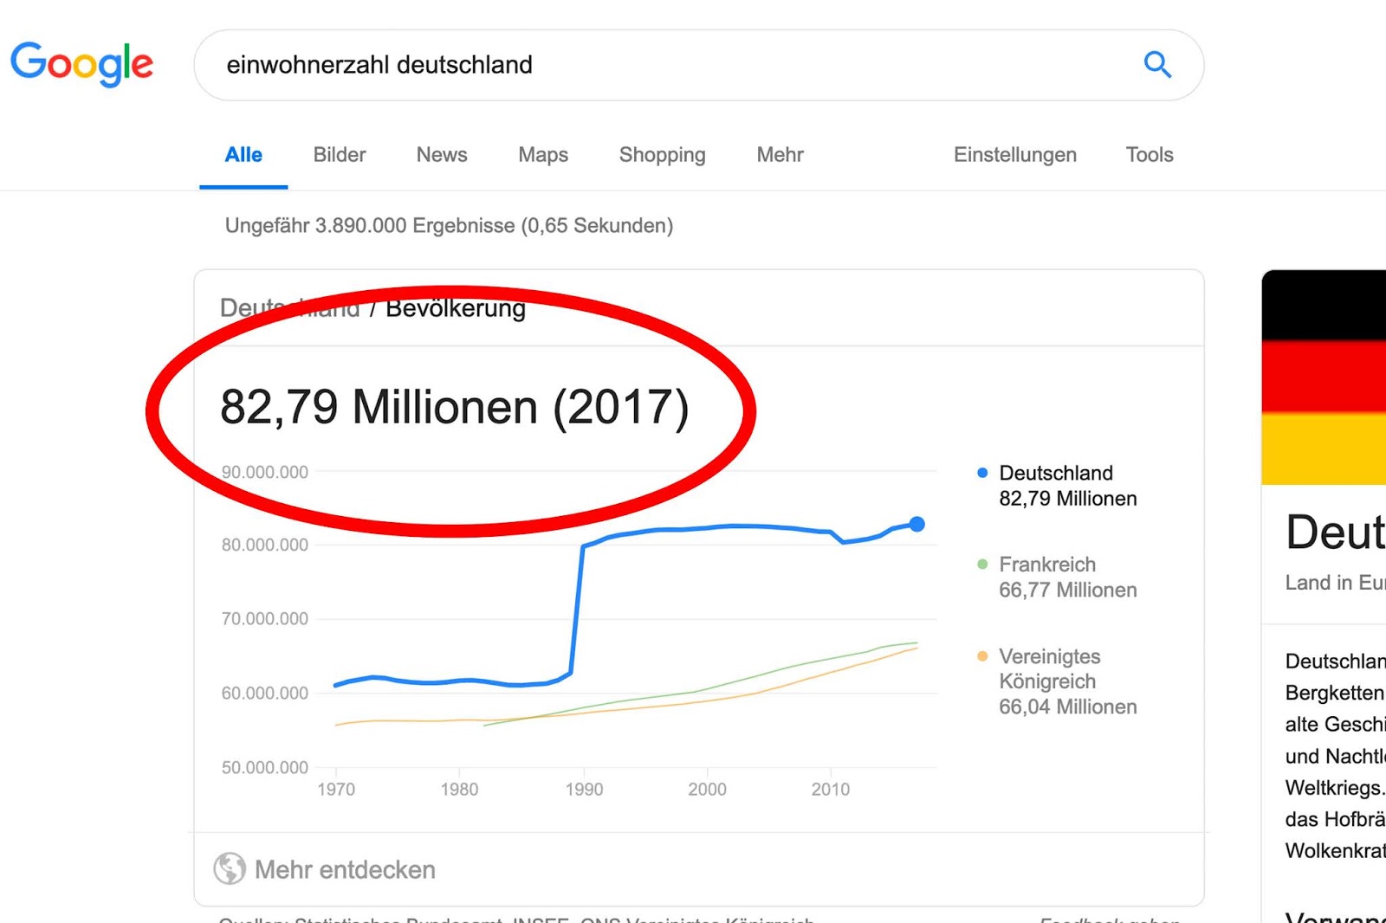Click the orange Vereinigtes Königreich legend dot

click(x=982, y=656)
